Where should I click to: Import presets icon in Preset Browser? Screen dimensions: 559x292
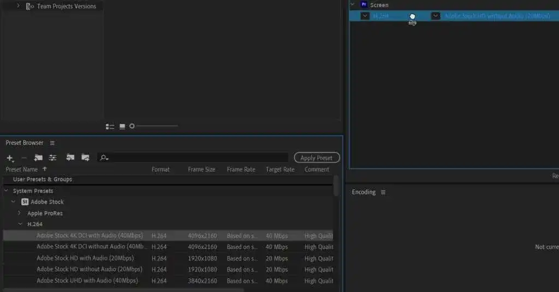70,157
